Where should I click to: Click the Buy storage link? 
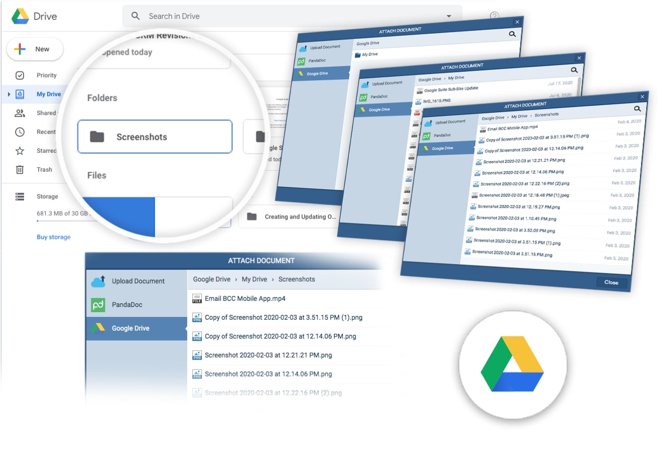53,236
